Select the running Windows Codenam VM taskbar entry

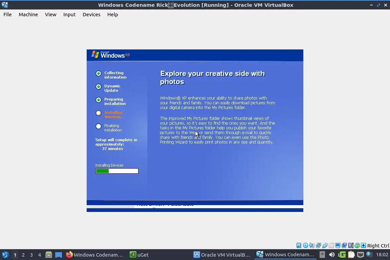pos(285,255)
